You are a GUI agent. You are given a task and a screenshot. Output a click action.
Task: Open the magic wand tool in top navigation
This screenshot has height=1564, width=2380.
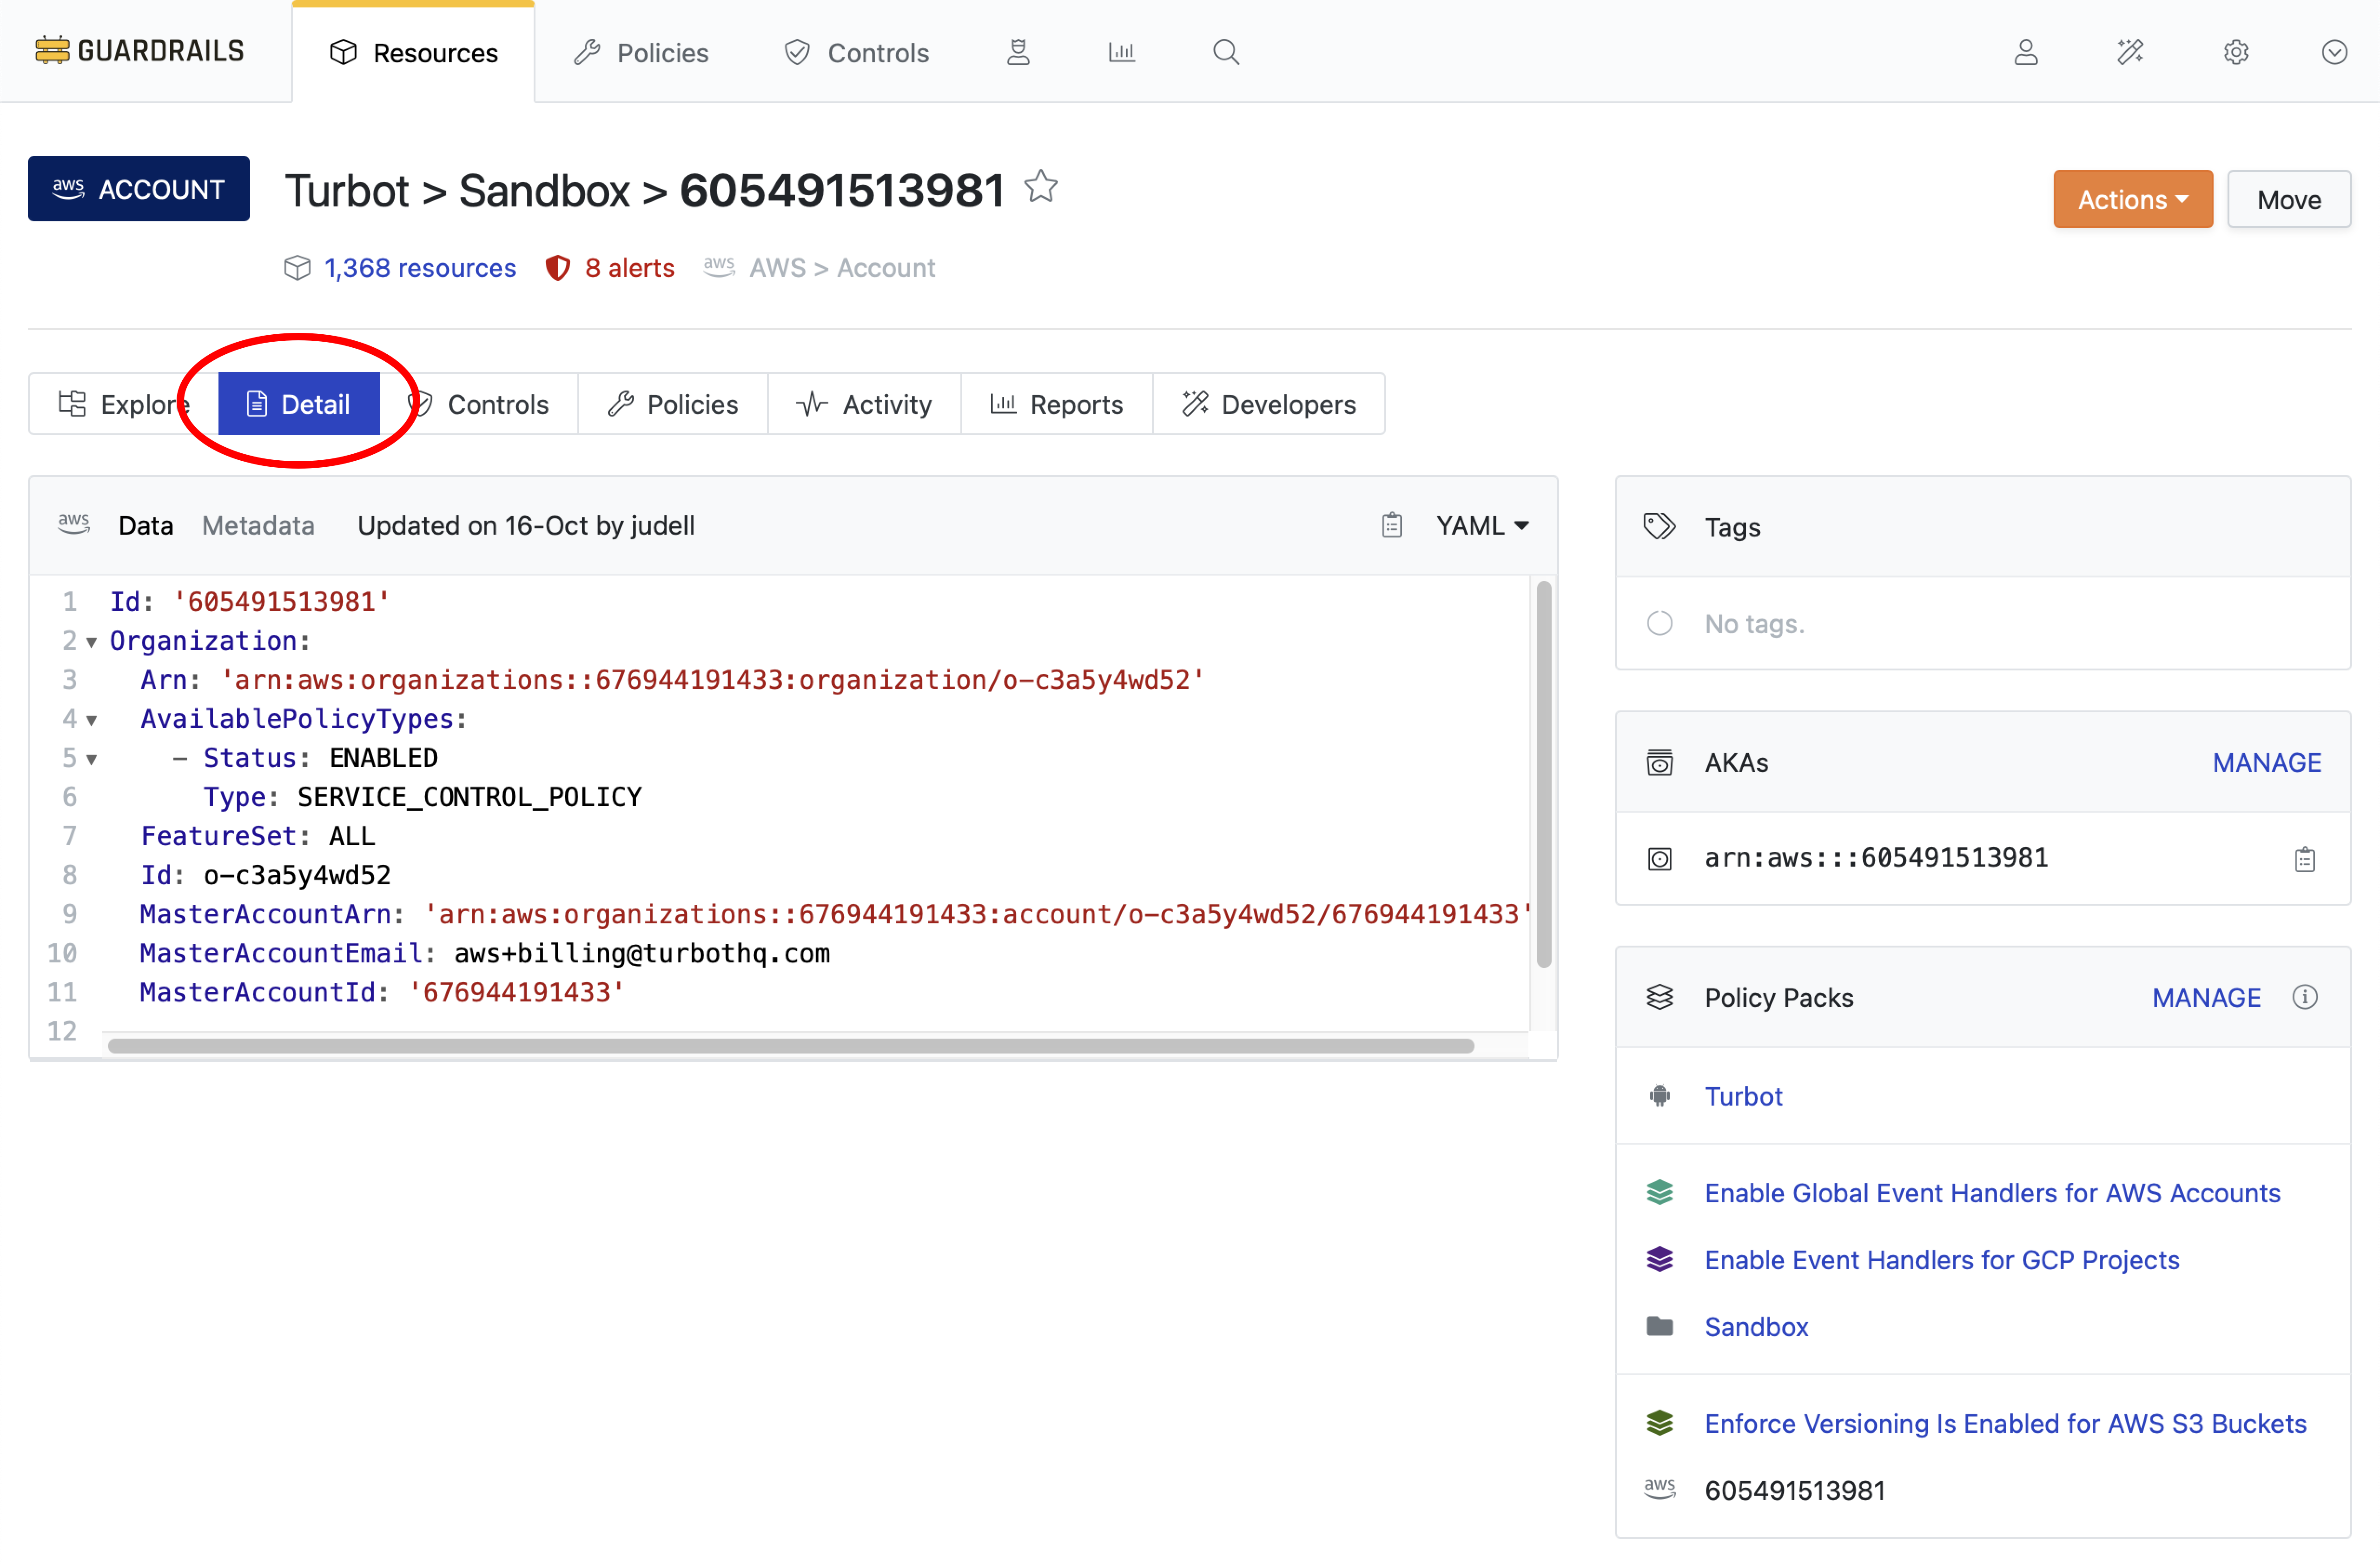pos(2130,52)
